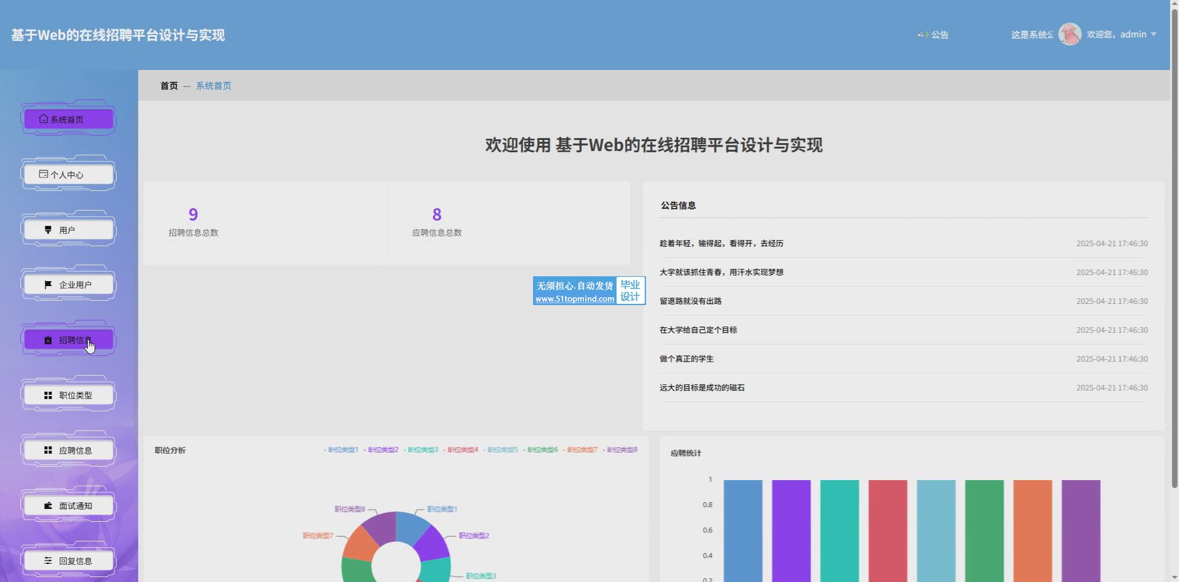Viewport: 1179px width, 582px height.
Task: Toggle 职位类型1 in the chart legend
Action: (341, 450)
